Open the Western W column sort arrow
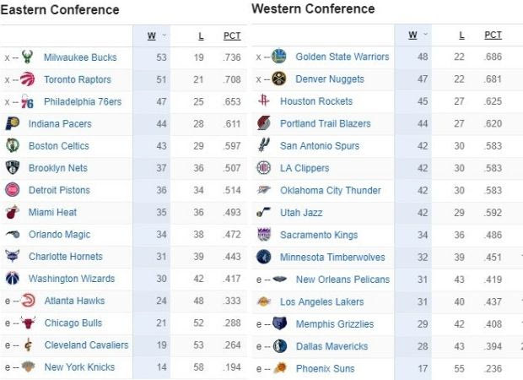The width and height of the screenshot is (523, 380). [x=424, y=35]
